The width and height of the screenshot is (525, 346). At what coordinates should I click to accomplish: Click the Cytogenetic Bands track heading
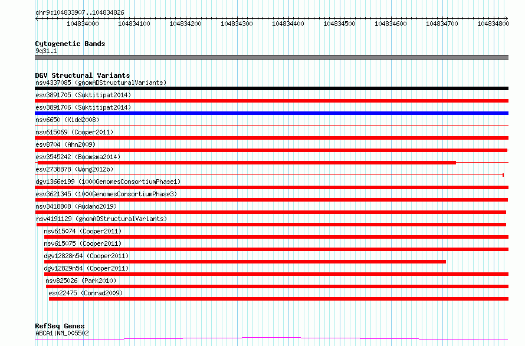pos(70,44)
